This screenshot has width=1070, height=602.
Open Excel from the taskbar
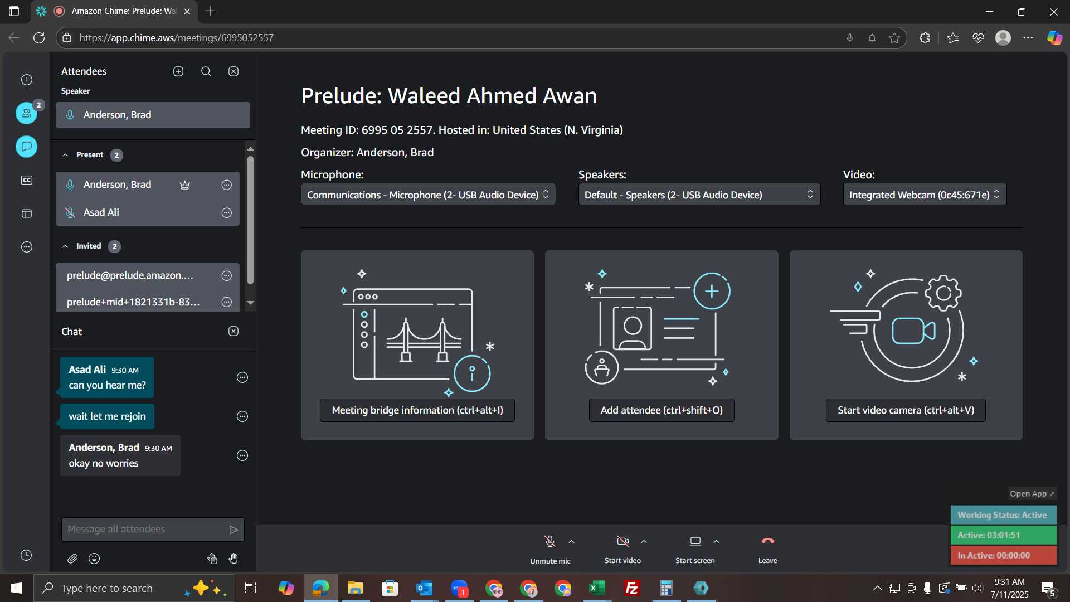click(x=597, y=588)
